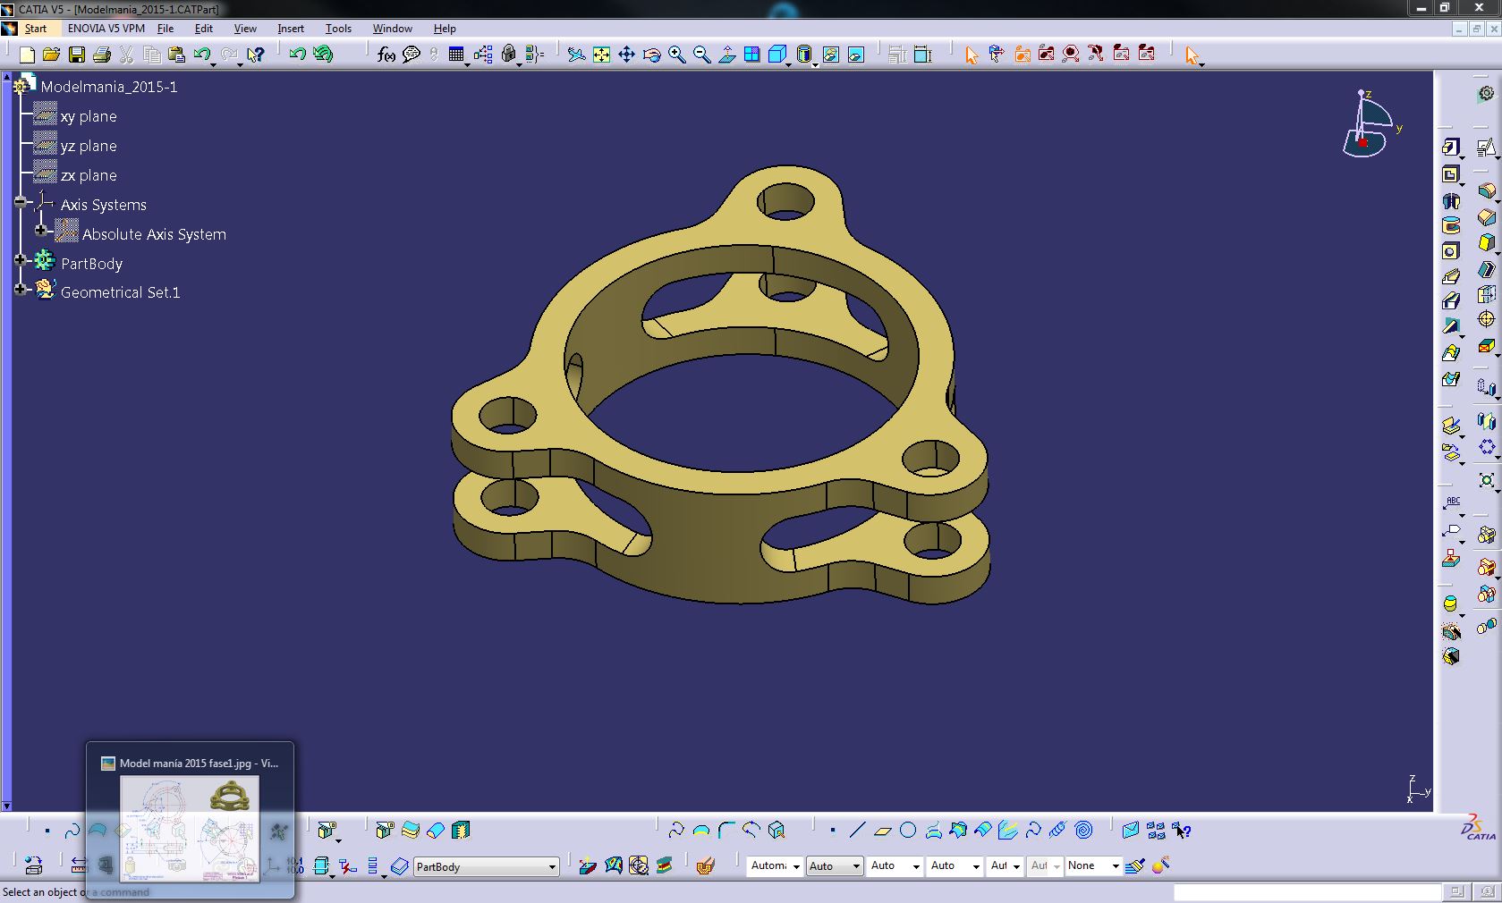Click the Paste clipboard icon

pos(177,55)
